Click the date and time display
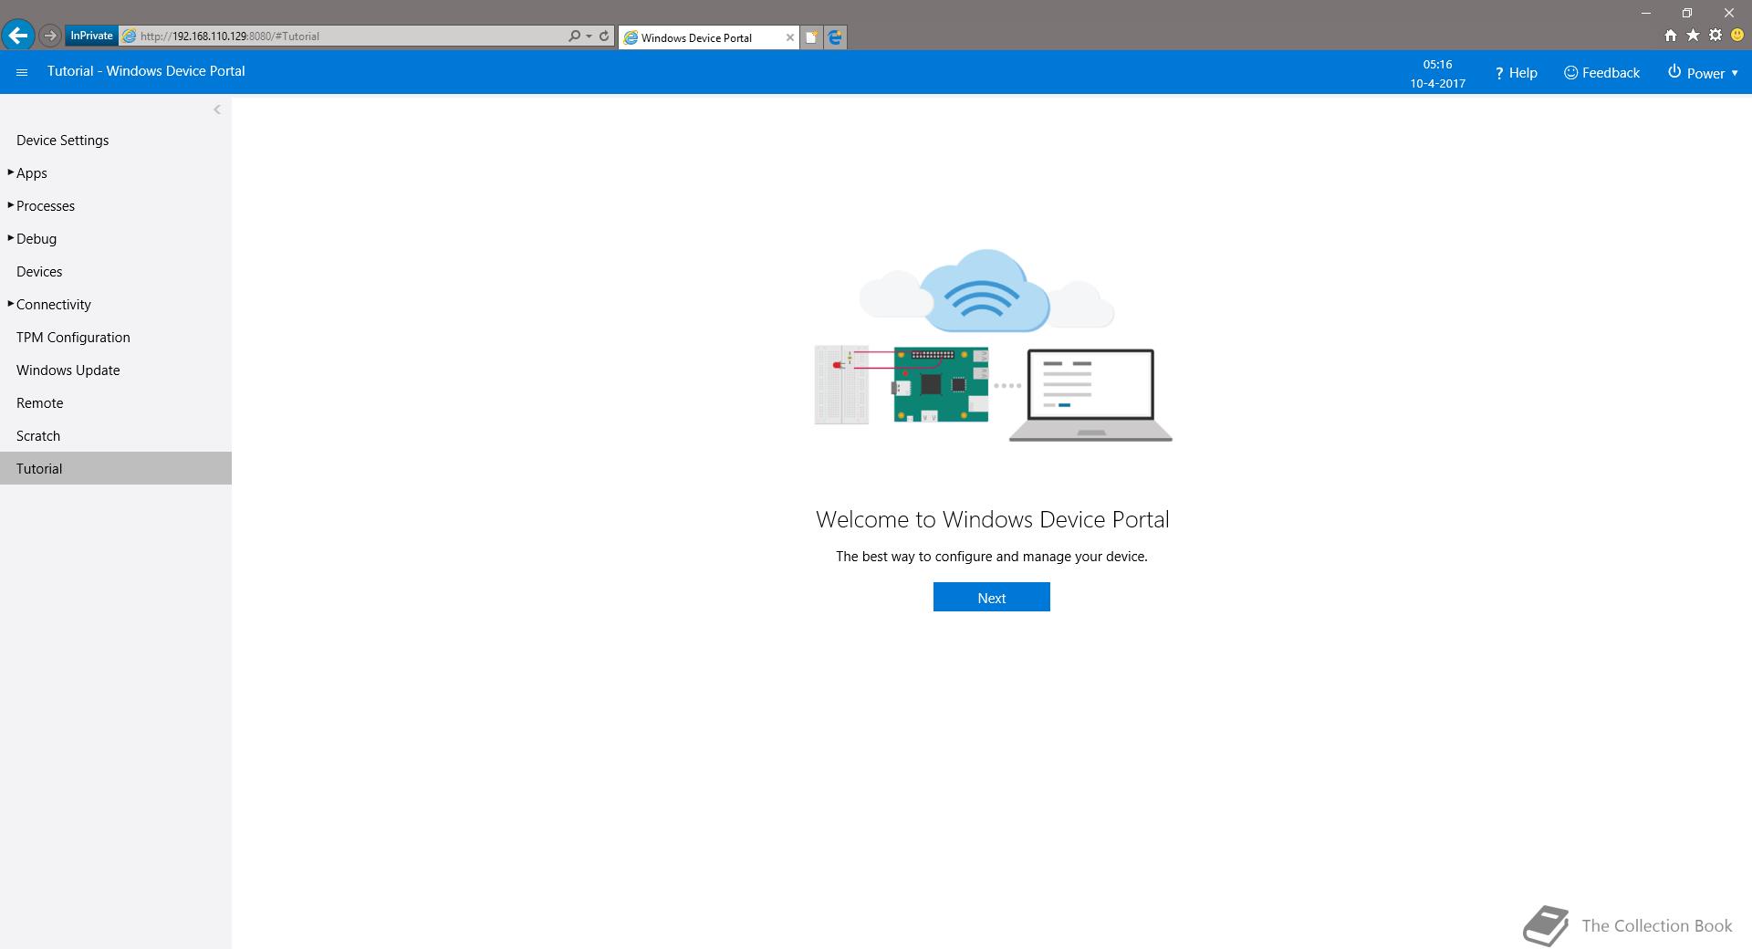Screen dimensions: 1752x949 [1437, 74]
